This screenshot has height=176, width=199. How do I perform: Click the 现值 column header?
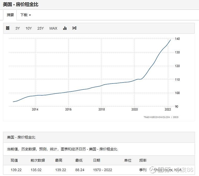[14, 160]
